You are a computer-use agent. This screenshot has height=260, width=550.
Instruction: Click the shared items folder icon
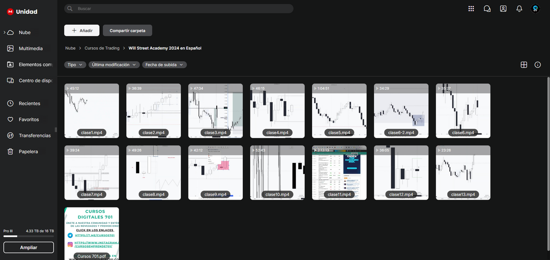(x=11, y=65)
